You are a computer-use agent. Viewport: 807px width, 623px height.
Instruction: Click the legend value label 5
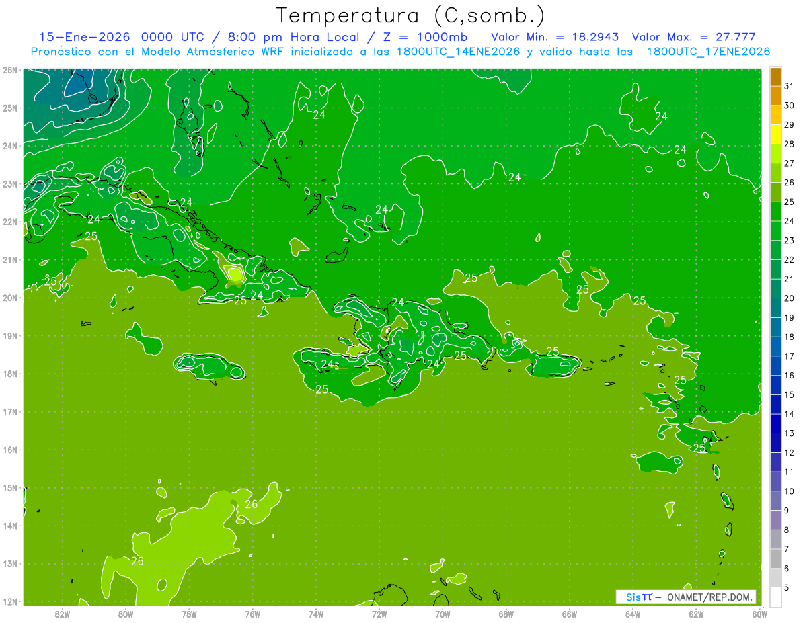787,587
